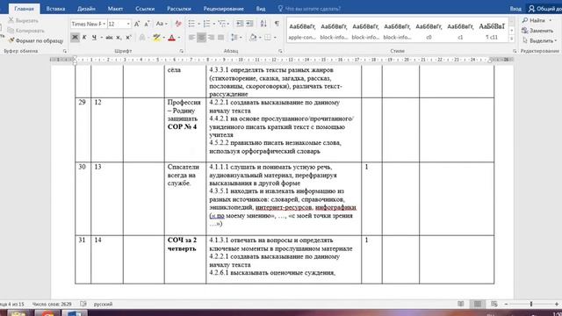Increase paragraph indent

249,24
